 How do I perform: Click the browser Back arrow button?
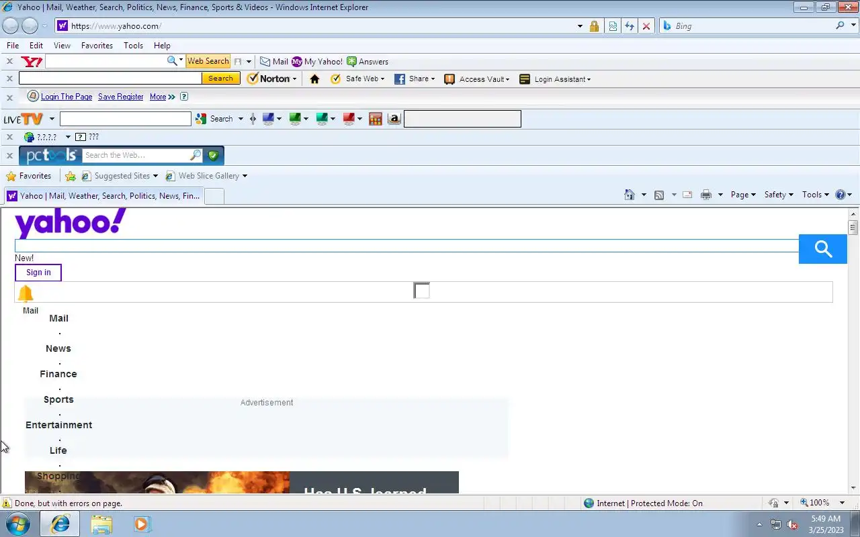pyautogui.click(x=10, y=26)
